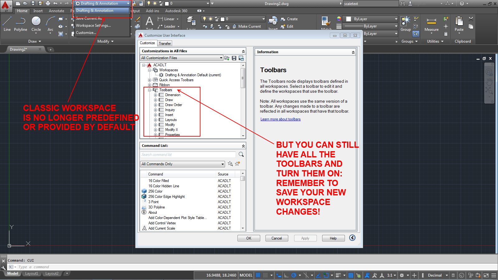Screen dimensions: 498x280
Task: Switch to the Transfer tab
Action: [x=165, y=44]
